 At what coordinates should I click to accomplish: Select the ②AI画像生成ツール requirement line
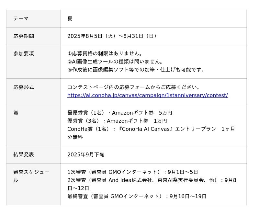[115, 62]
